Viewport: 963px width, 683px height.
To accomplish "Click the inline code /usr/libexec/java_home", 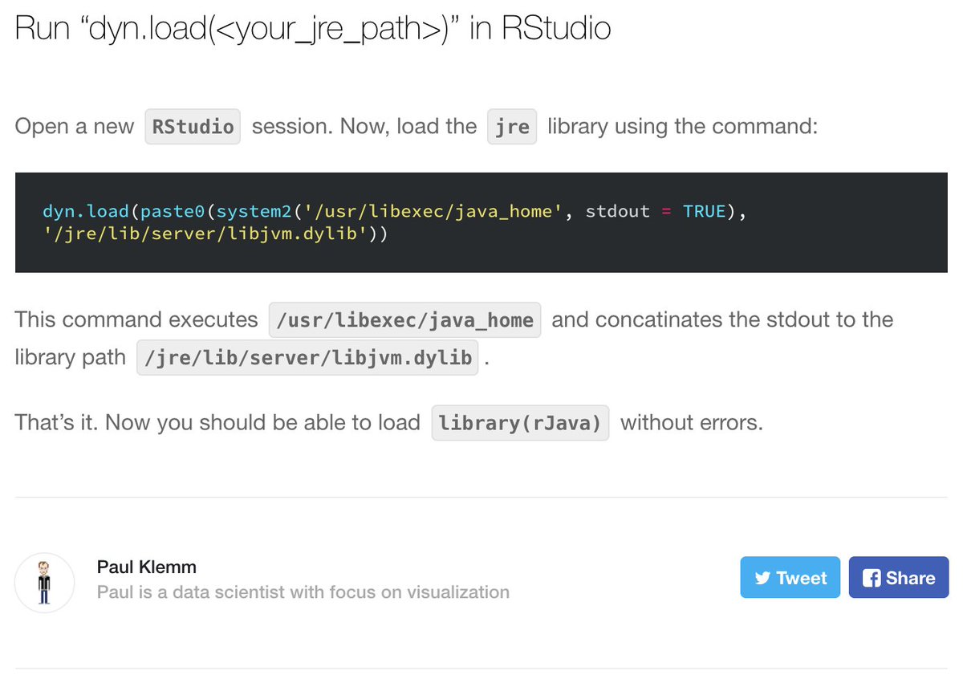I will point(404,320).
